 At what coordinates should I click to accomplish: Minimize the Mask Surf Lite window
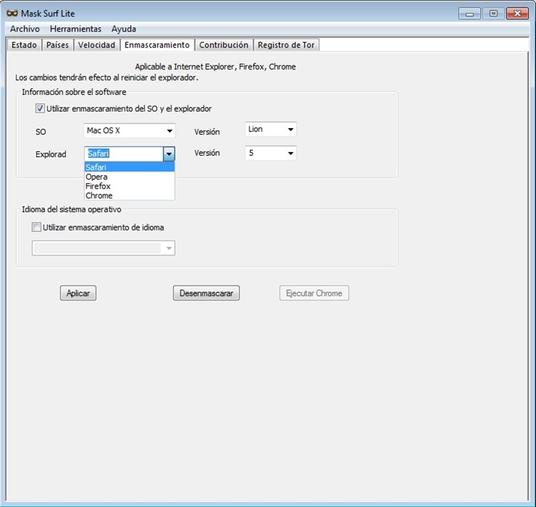pyautogui.click(x=470, y=14)
